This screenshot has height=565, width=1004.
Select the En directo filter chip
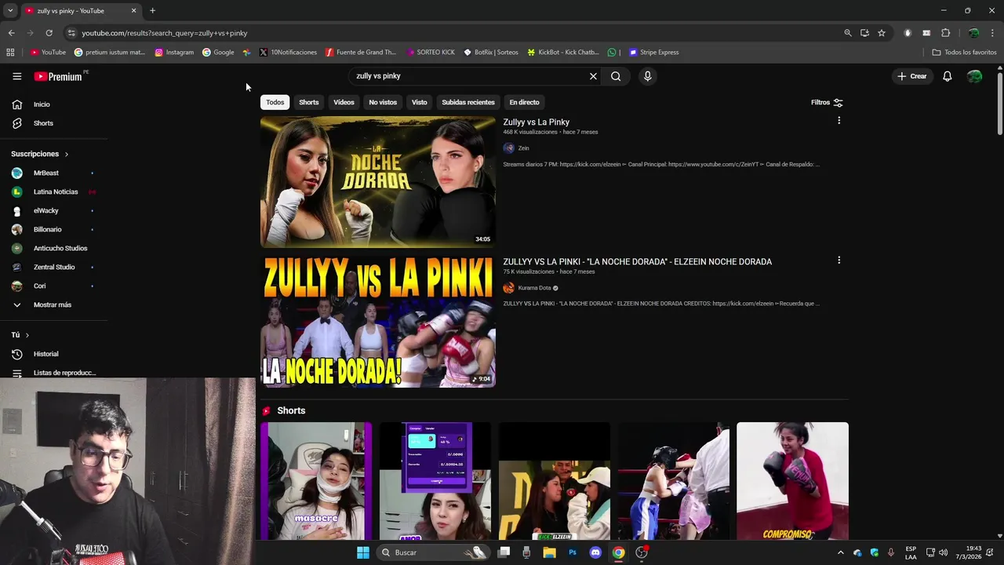tap(524, 102)
